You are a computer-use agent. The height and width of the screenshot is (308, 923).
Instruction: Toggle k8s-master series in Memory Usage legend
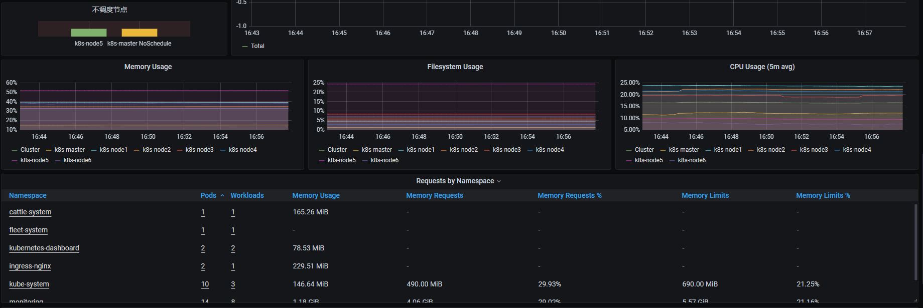(x=69, y=150)
